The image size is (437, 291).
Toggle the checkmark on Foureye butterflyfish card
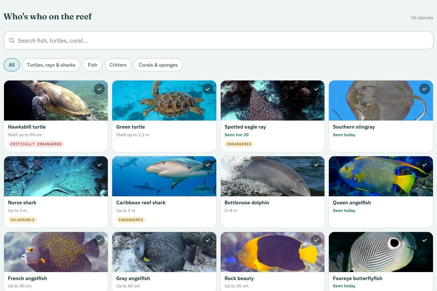coord(425,240)
